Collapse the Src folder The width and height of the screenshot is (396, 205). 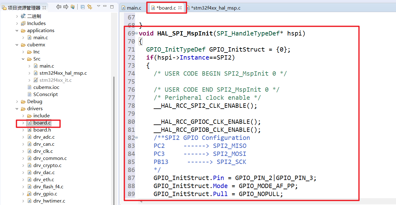23,59
